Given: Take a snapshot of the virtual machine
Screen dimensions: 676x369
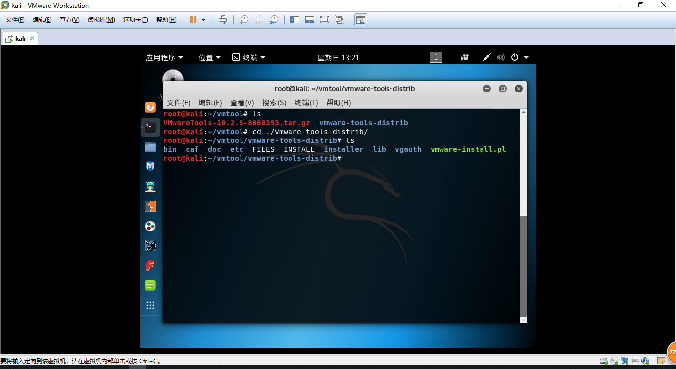Looking at the screenshot, I should point(244,20).
